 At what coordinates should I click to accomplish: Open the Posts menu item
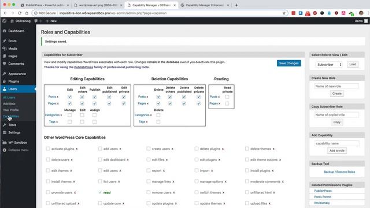pyautogui.click(x=12, y=41)
